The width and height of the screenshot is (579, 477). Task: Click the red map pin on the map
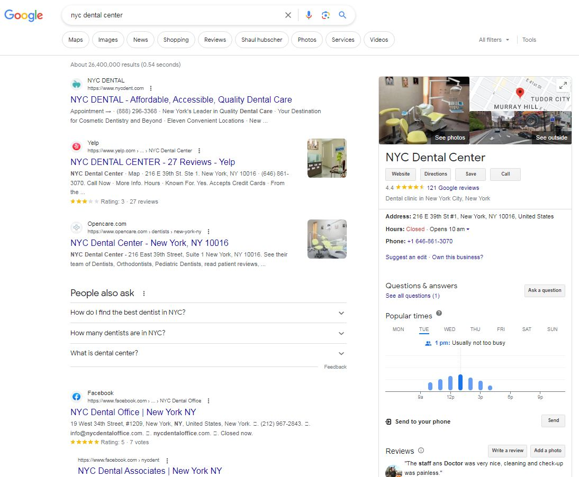coord(520,93)
